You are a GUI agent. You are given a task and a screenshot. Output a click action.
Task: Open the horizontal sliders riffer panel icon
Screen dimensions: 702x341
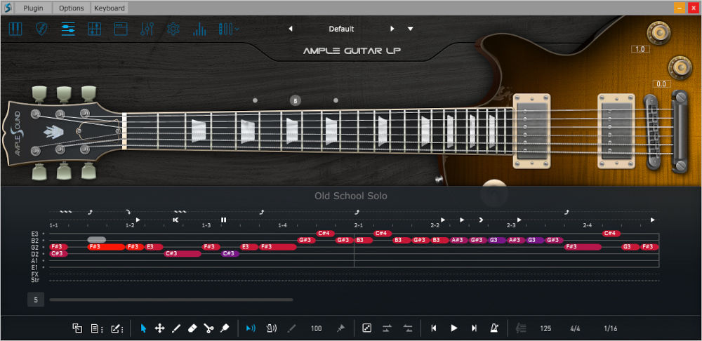68,29
